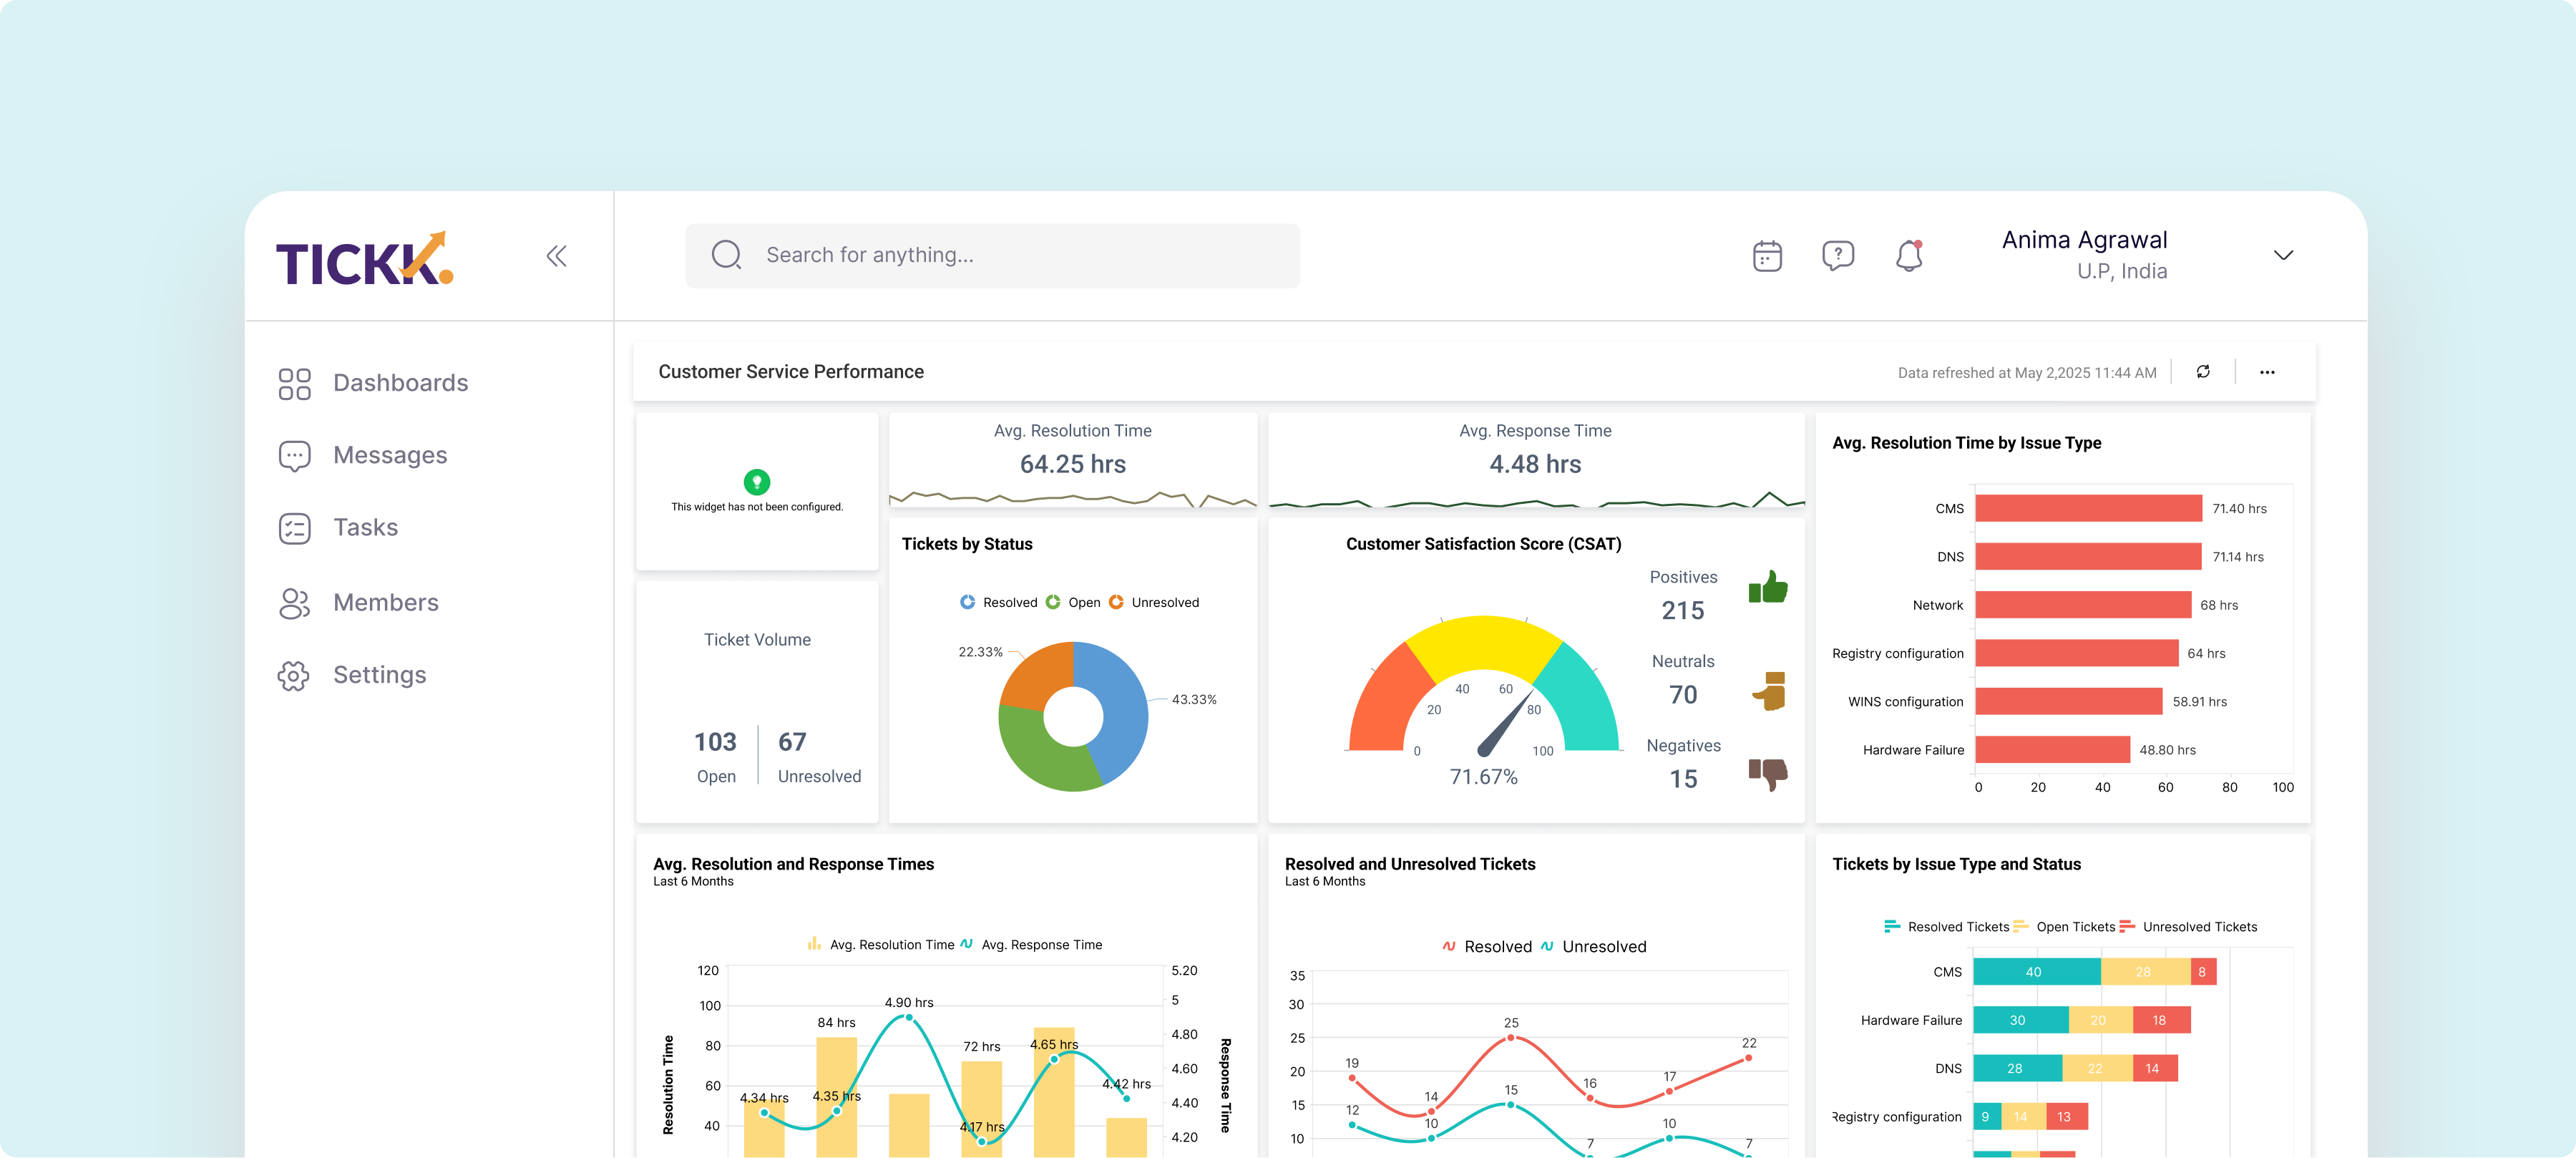Screen dimensions: 2576x1158
Task: Click Hardware Failure unresolved segment 18
Action: 2161,1020
